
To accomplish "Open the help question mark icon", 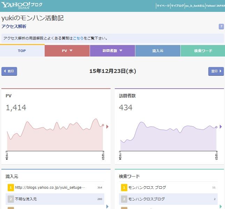I will tap(221, 27).
